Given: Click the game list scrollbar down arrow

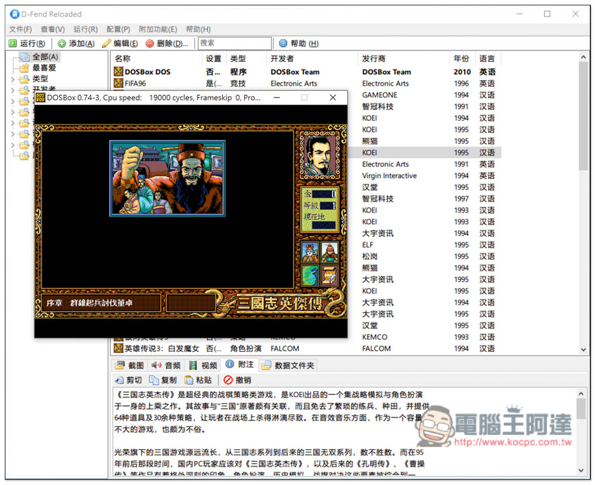Looking at the screenshot, I should [583, 349].
